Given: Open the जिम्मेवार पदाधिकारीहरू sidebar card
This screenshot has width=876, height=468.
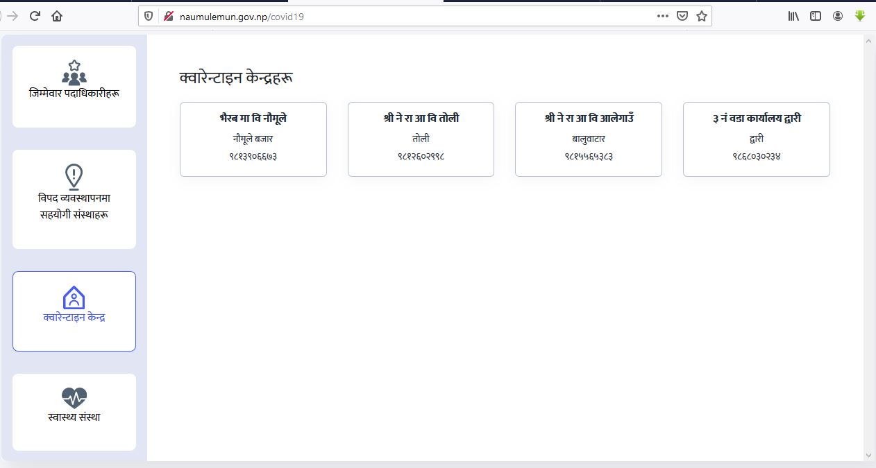Looking at the screenshot, I should coord(74,87).
